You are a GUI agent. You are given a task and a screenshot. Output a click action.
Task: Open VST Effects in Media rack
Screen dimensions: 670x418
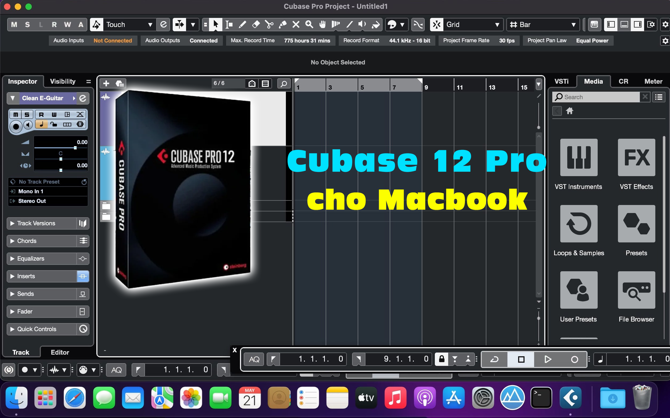pos(636,157)
